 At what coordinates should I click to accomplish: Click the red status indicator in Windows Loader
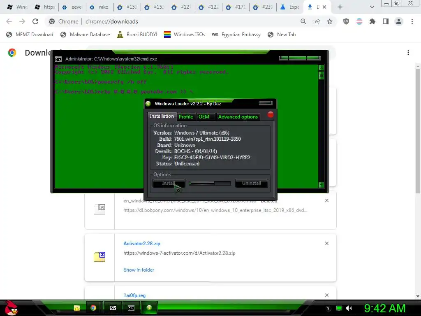point(271,114)
